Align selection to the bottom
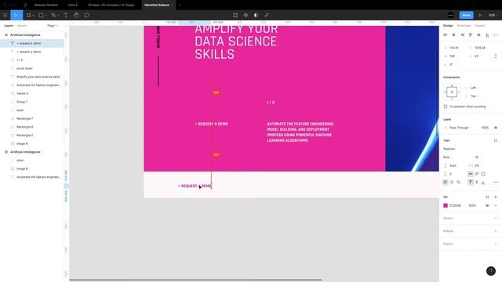The image size is (502, 282). (x=487, y=34)
